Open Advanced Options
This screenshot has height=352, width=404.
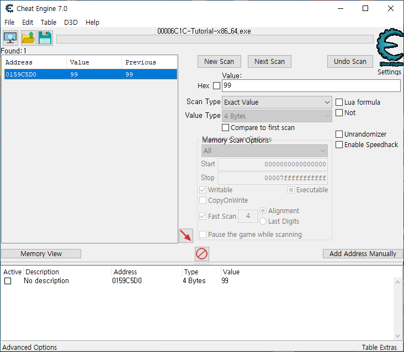click(30, 348)
